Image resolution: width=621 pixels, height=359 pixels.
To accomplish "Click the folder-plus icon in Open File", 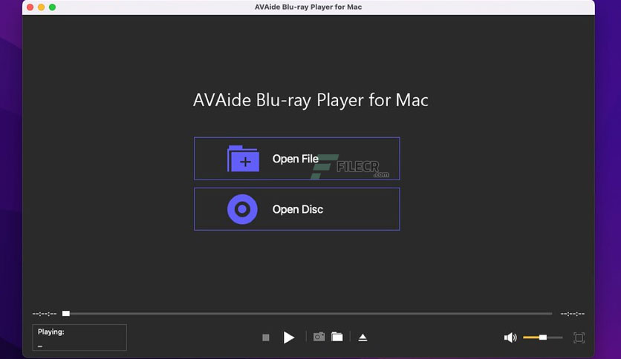I will [243, 159].
